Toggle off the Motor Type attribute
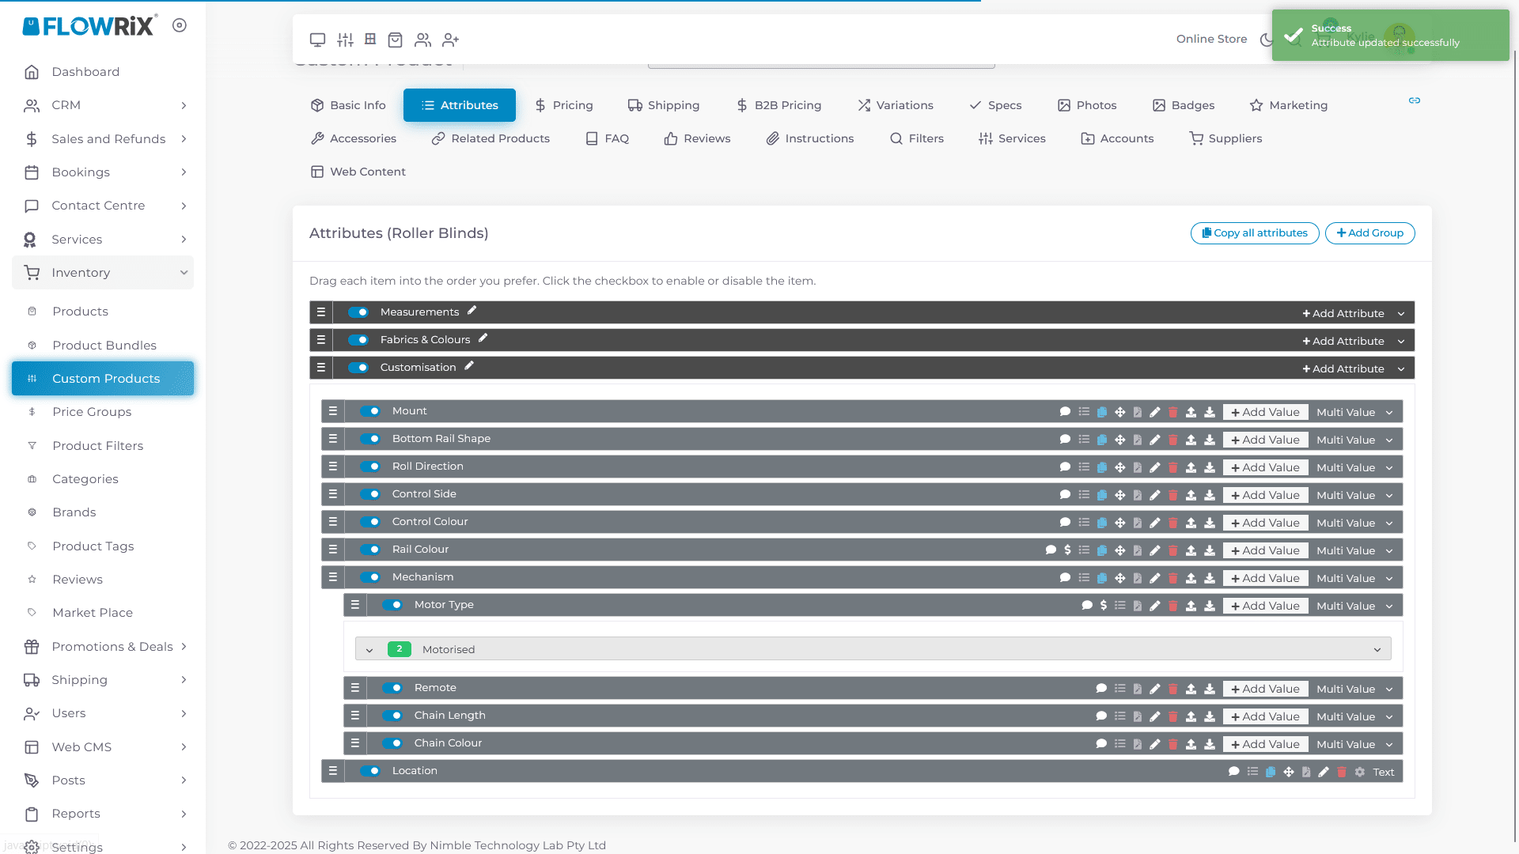Image resolution: width=1519 pixels, height=854 pixels. 392,605
